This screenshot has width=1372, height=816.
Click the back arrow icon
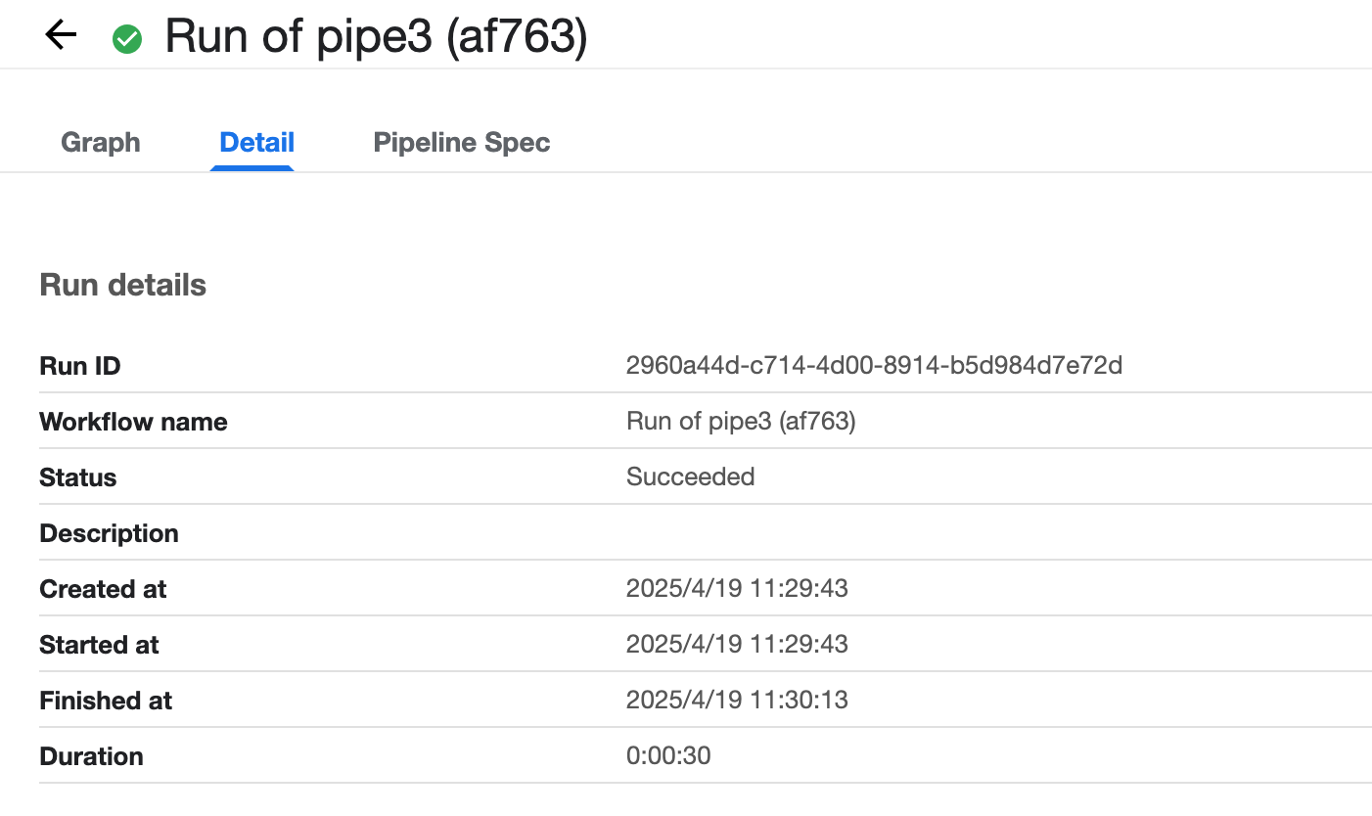[x=61, y=36]
